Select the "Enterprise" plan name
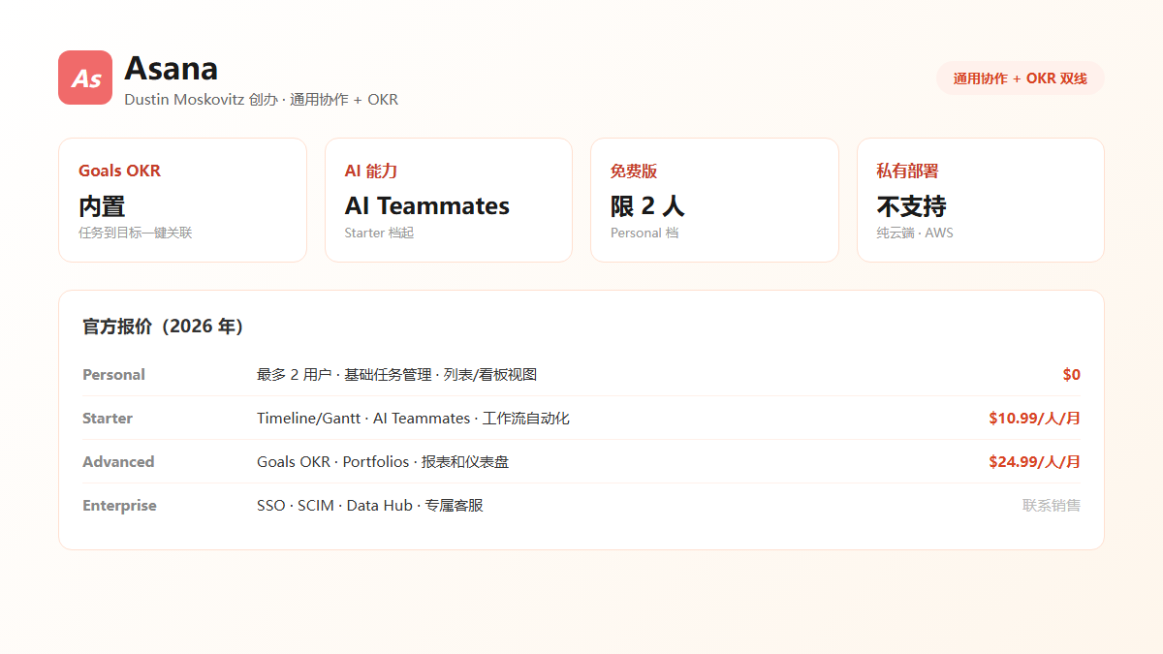 [x=119, y=505]
